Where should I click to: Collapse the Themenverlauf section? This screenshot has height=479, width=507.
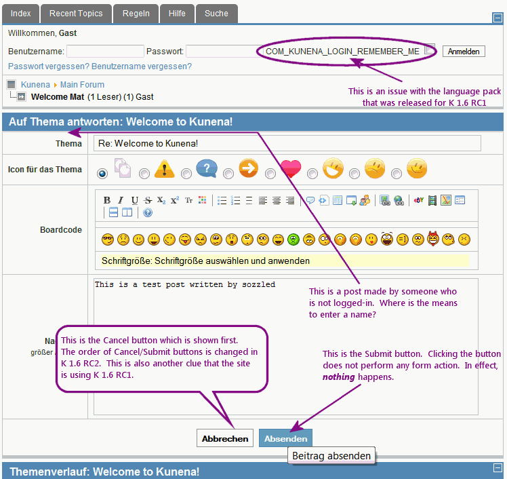[x=497, y=468]
